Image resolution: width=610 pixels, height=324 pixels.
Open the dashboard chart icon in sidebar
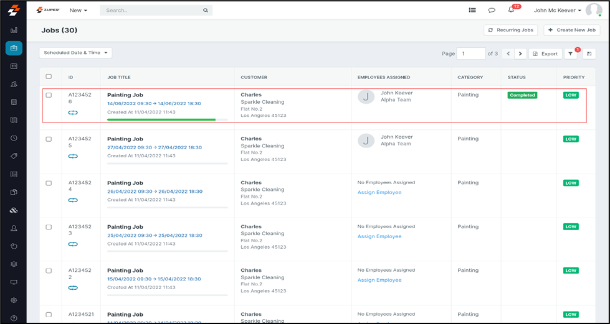(x=14, y=30)
